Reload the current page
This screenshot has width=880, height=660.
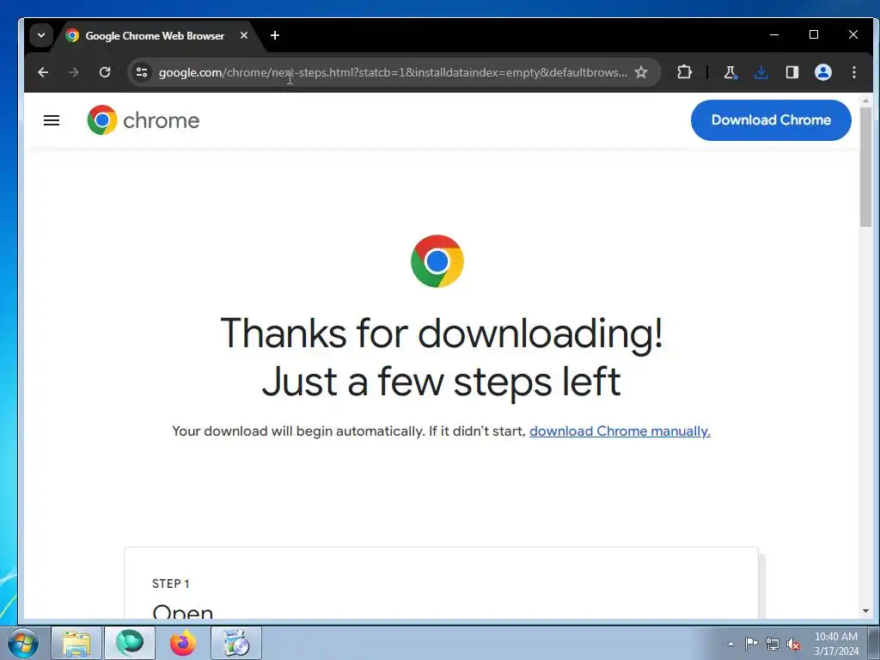coord(104,72)
